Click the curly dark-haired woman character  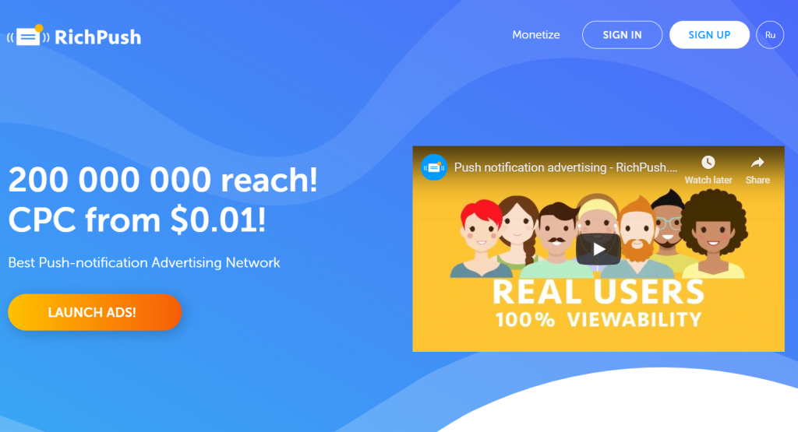pyautogui.click(x=714, y=235)
